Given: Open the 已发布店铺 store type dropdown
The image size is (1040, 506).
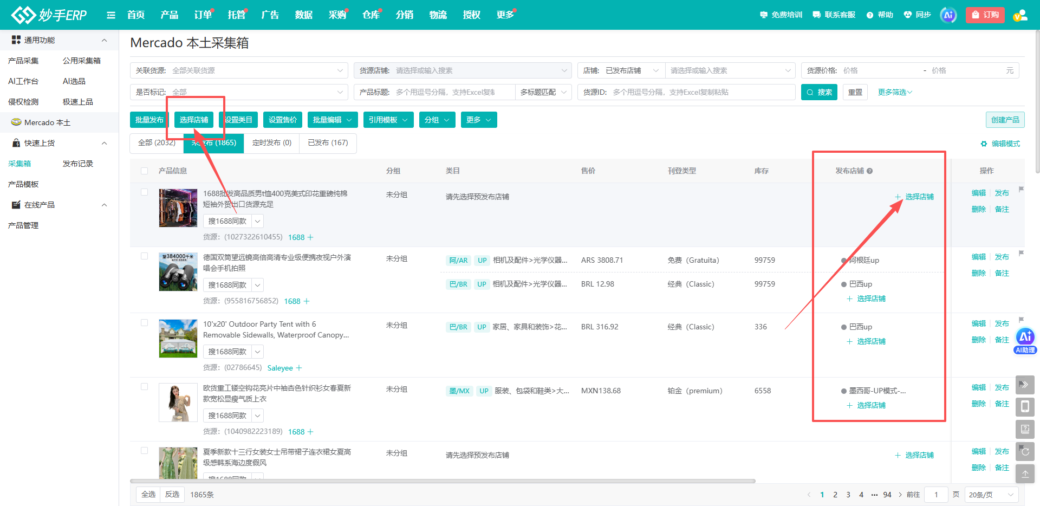Looking at the screenshot, I should point(632,70).
